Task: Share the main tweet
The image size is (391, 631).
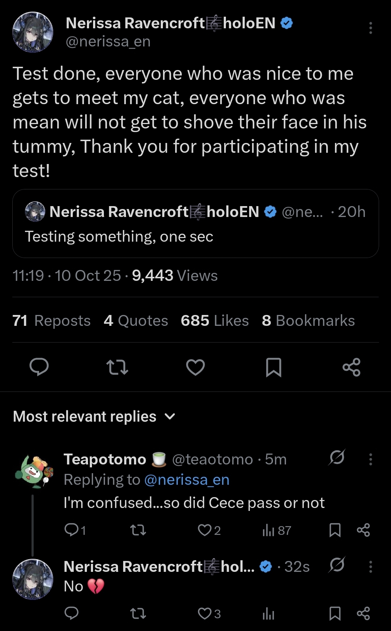Action: coord(352,367)
